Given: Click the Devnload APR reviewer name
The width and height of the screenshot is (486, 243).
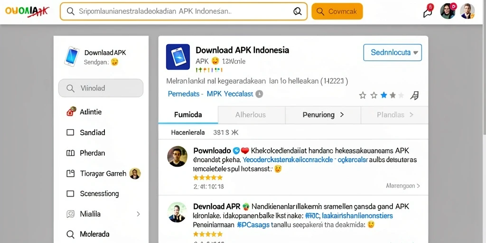Looking at the screenshot, I should pyautogui.click(x=216, y=206).
